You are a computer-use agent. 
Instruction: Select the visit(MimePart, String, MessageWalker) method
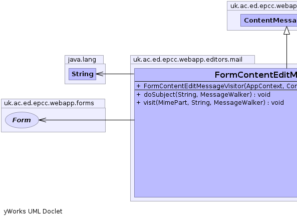[214, 103]
